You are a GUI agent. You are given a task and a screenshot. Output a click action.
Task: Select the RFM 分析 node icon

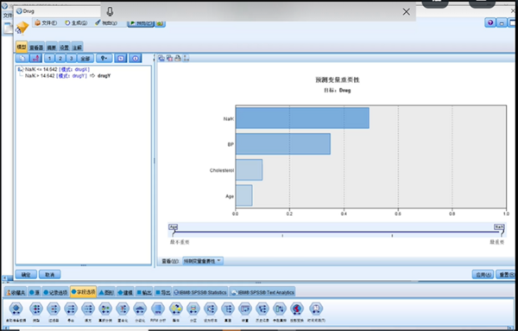tap(158, 309)
